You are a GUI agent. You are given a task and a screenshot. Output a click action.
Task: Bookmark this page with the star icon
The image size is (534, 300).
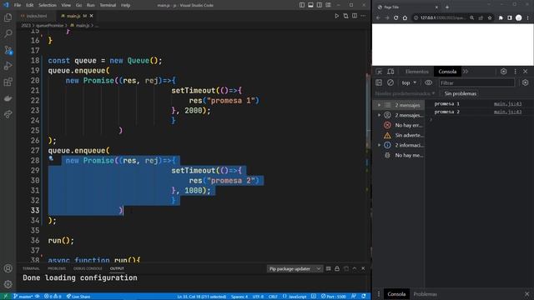pos(490,17)
